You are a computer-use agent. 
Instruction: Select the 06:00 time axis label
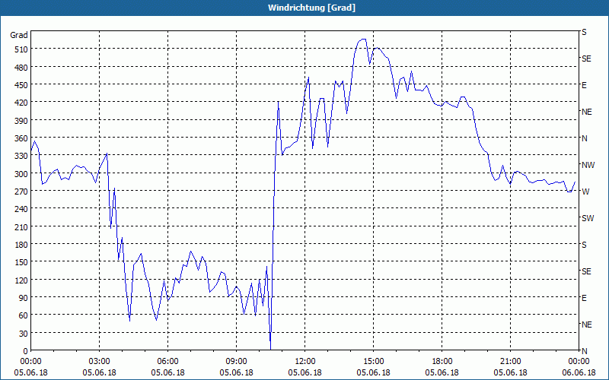(167, 362)
